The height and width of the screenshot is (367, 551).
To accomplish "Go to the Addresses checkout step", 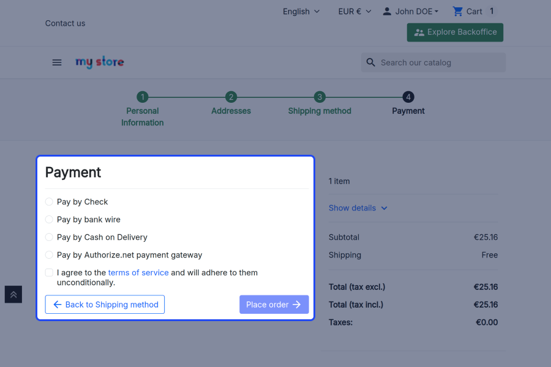I will (231, 97).
